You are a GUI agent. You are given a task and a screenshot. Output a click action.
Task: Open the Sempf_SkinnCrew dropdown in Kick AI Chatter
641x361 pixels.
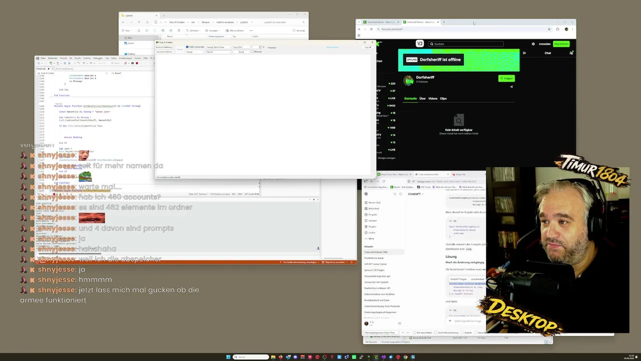pos(219,47)
